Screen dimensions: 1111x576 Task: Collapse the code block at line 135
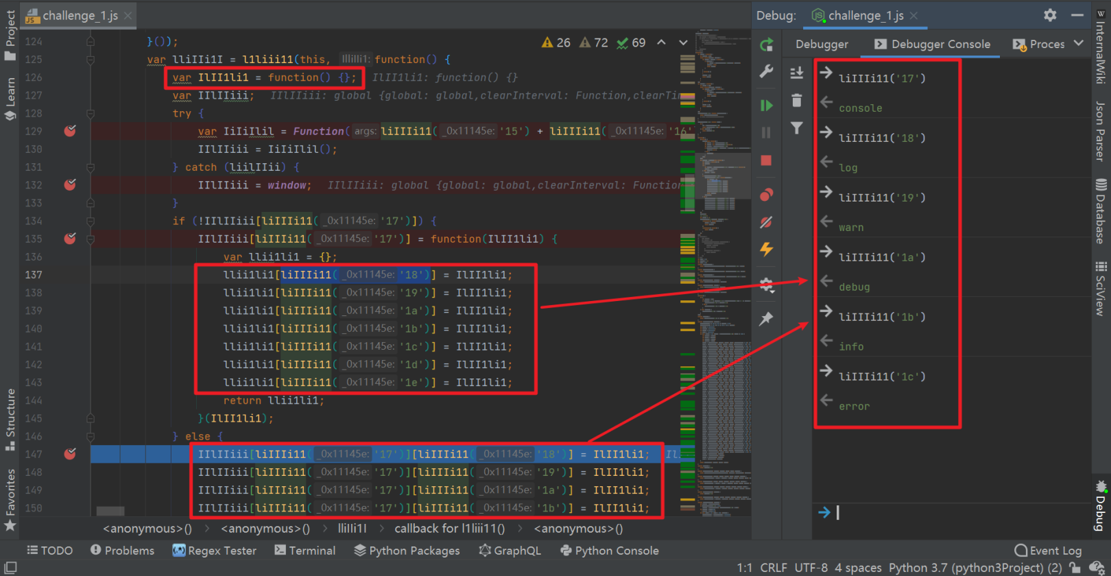point(91,239)
